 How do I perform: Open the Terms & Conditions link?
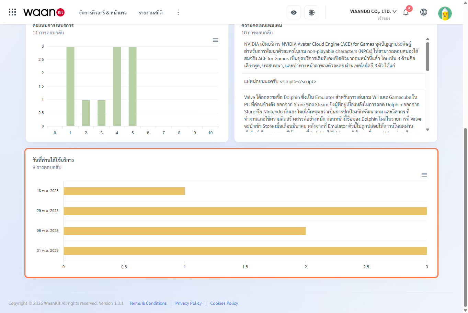point(148,303)
